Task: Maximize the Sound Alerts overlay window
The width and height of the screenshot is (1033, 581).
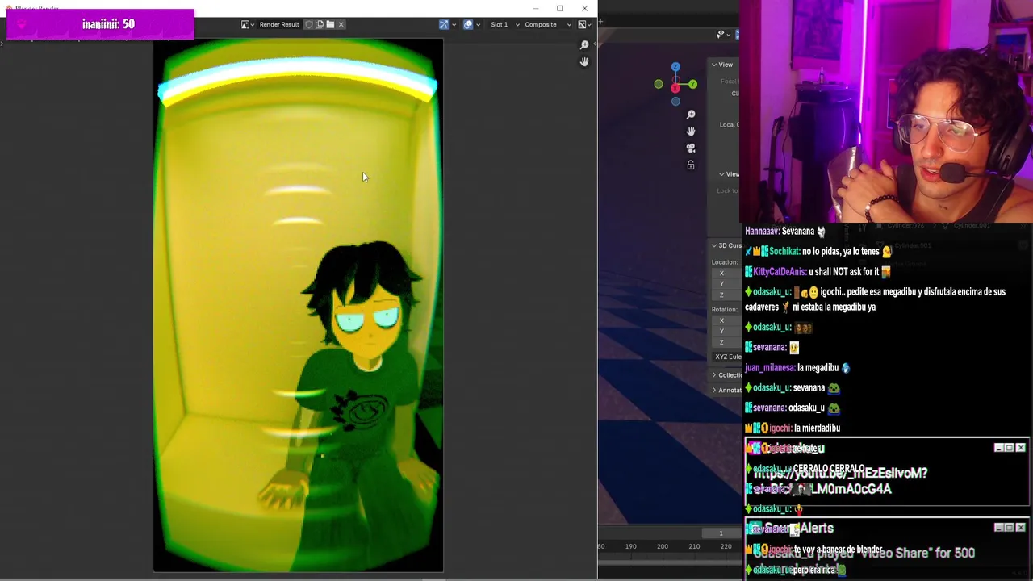Action: pyautogui.click(x=1009, y=528)
